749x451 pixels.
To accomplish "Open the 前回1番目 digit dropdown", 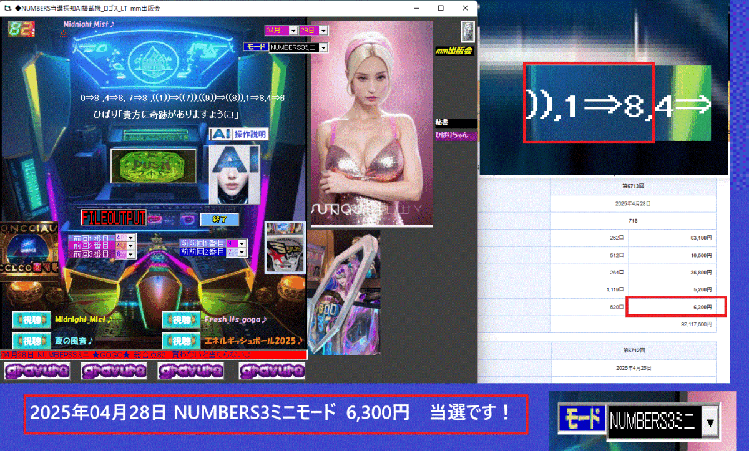I will [130, 238].
